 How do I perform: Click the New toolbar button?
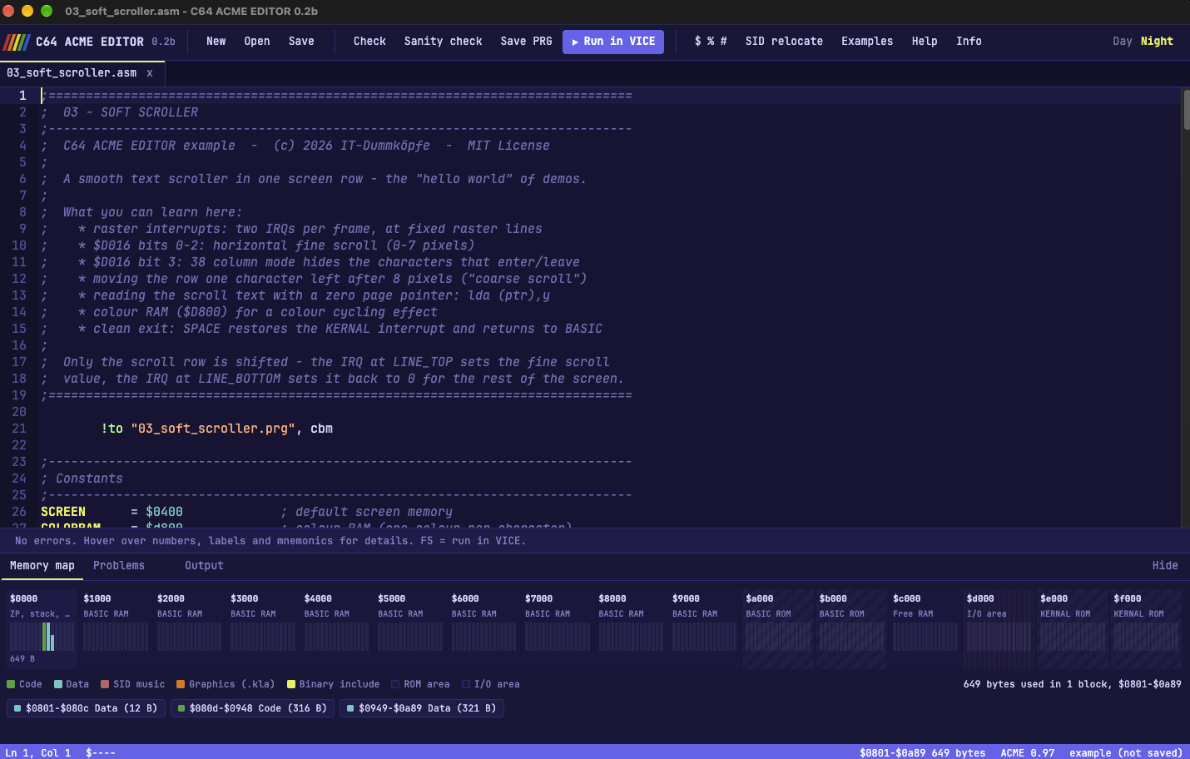[216, 42]
